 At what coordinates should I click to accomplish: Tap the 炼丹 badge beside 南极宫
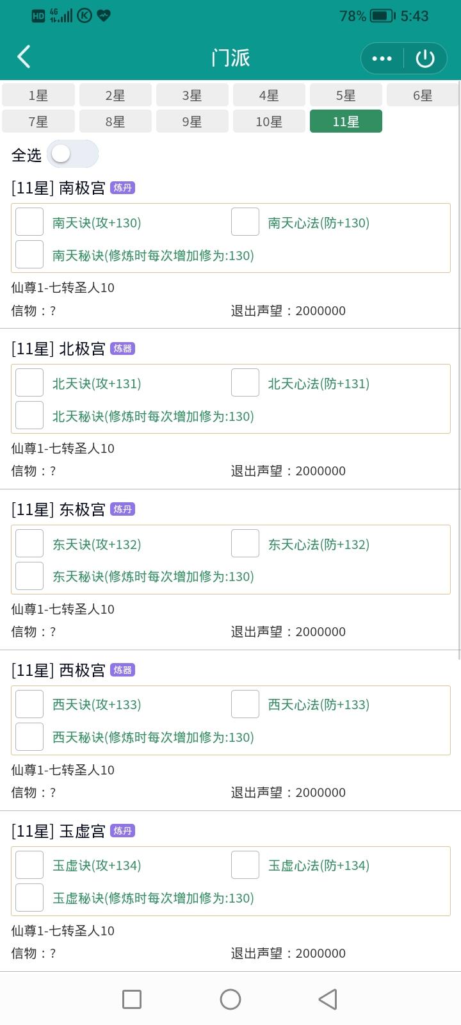tap(122, 188)
